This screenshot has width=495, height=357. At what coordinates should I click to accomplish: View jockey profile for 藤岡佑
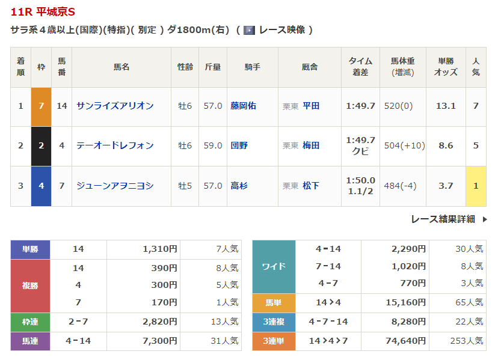tap(243, 106)
